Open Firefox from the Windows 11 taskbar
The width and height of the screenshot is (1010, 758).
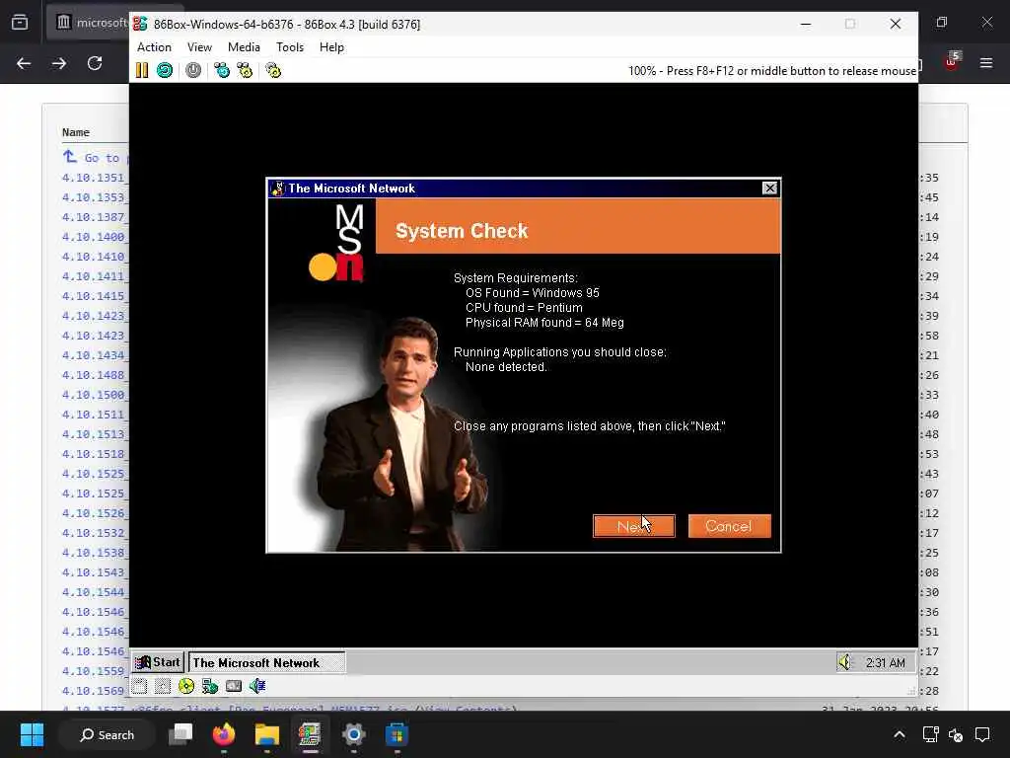(224, 734)
